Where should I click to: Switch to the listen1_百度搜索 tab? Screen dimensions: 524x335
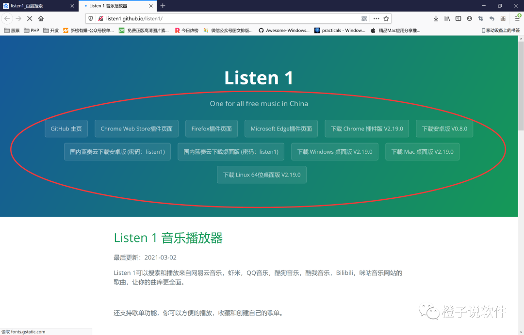tap(39, 6)
